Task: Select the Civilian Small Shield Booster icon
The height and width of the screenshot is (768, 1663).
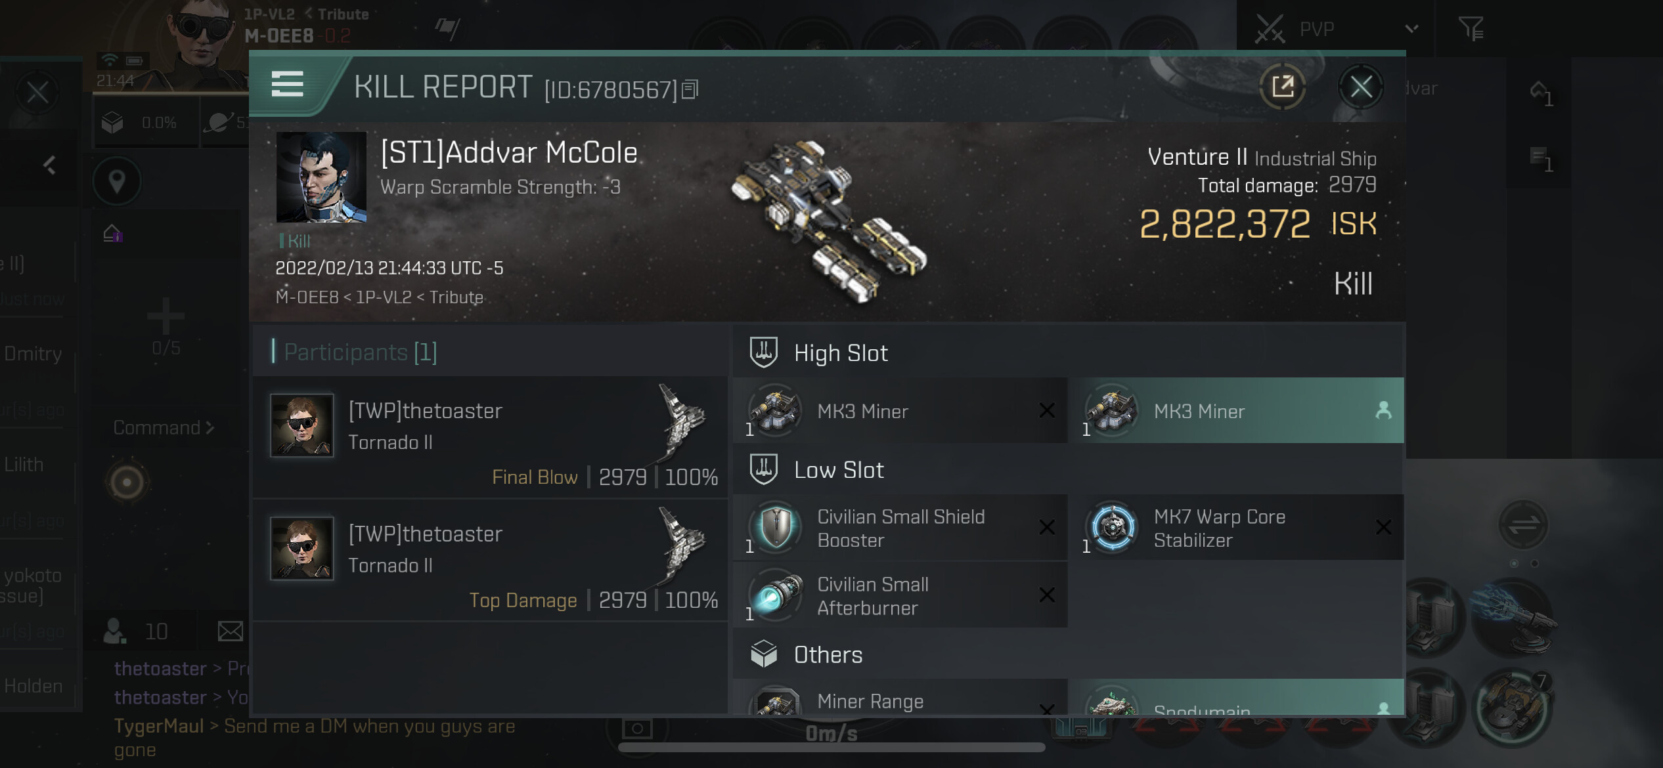Action: (776, 527)
